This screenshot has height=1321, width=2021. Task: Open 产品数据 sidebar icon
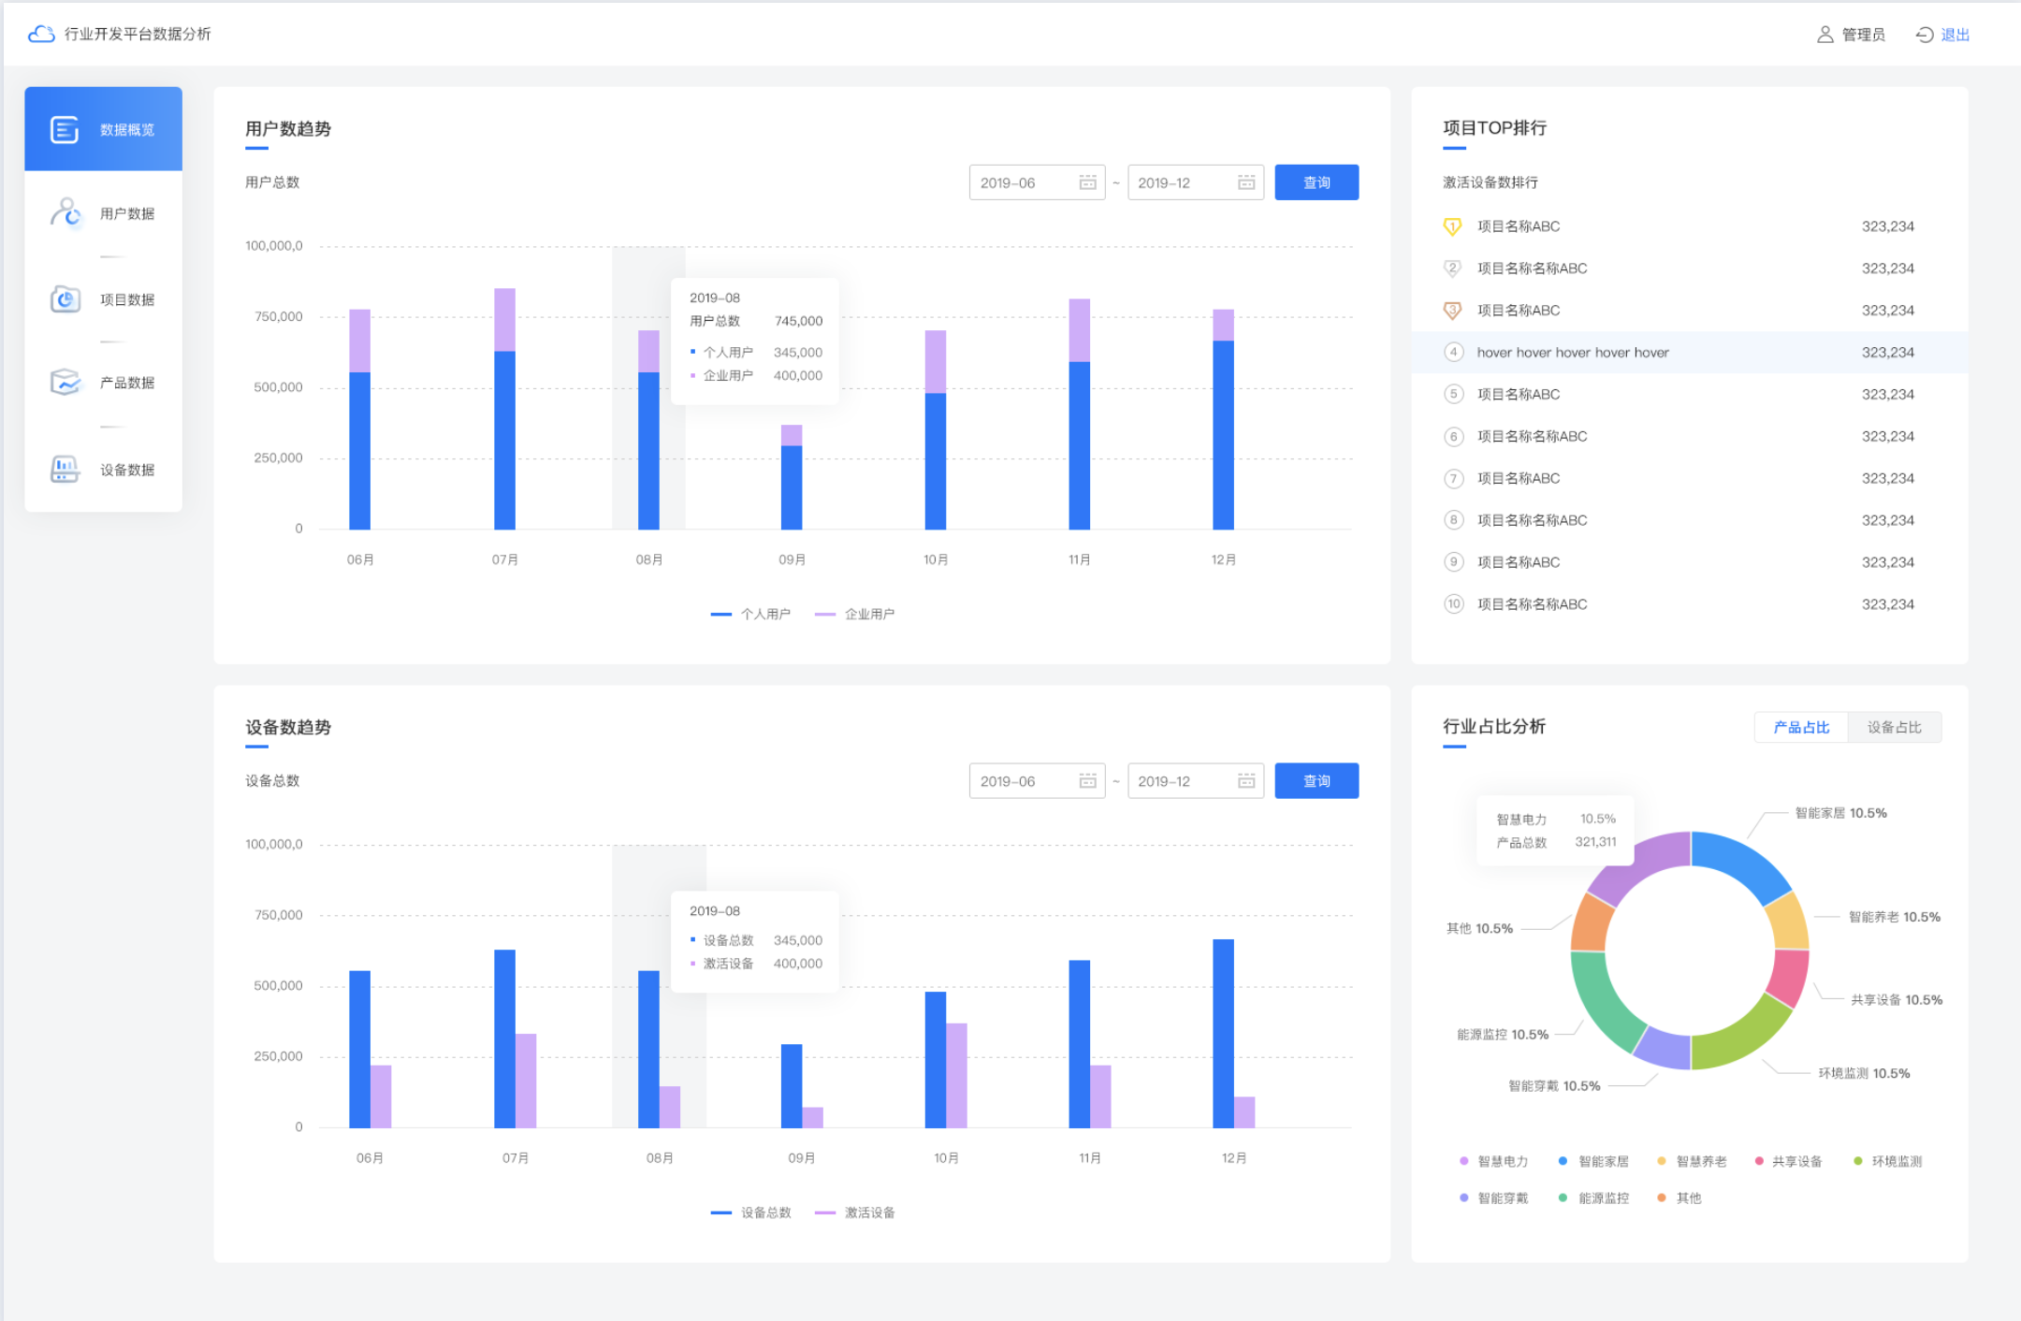(65, 383)
